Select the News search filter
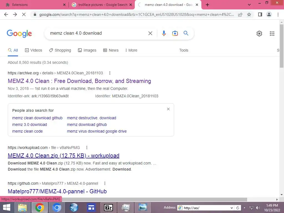284x213 pixels. (x=111, y=50)
